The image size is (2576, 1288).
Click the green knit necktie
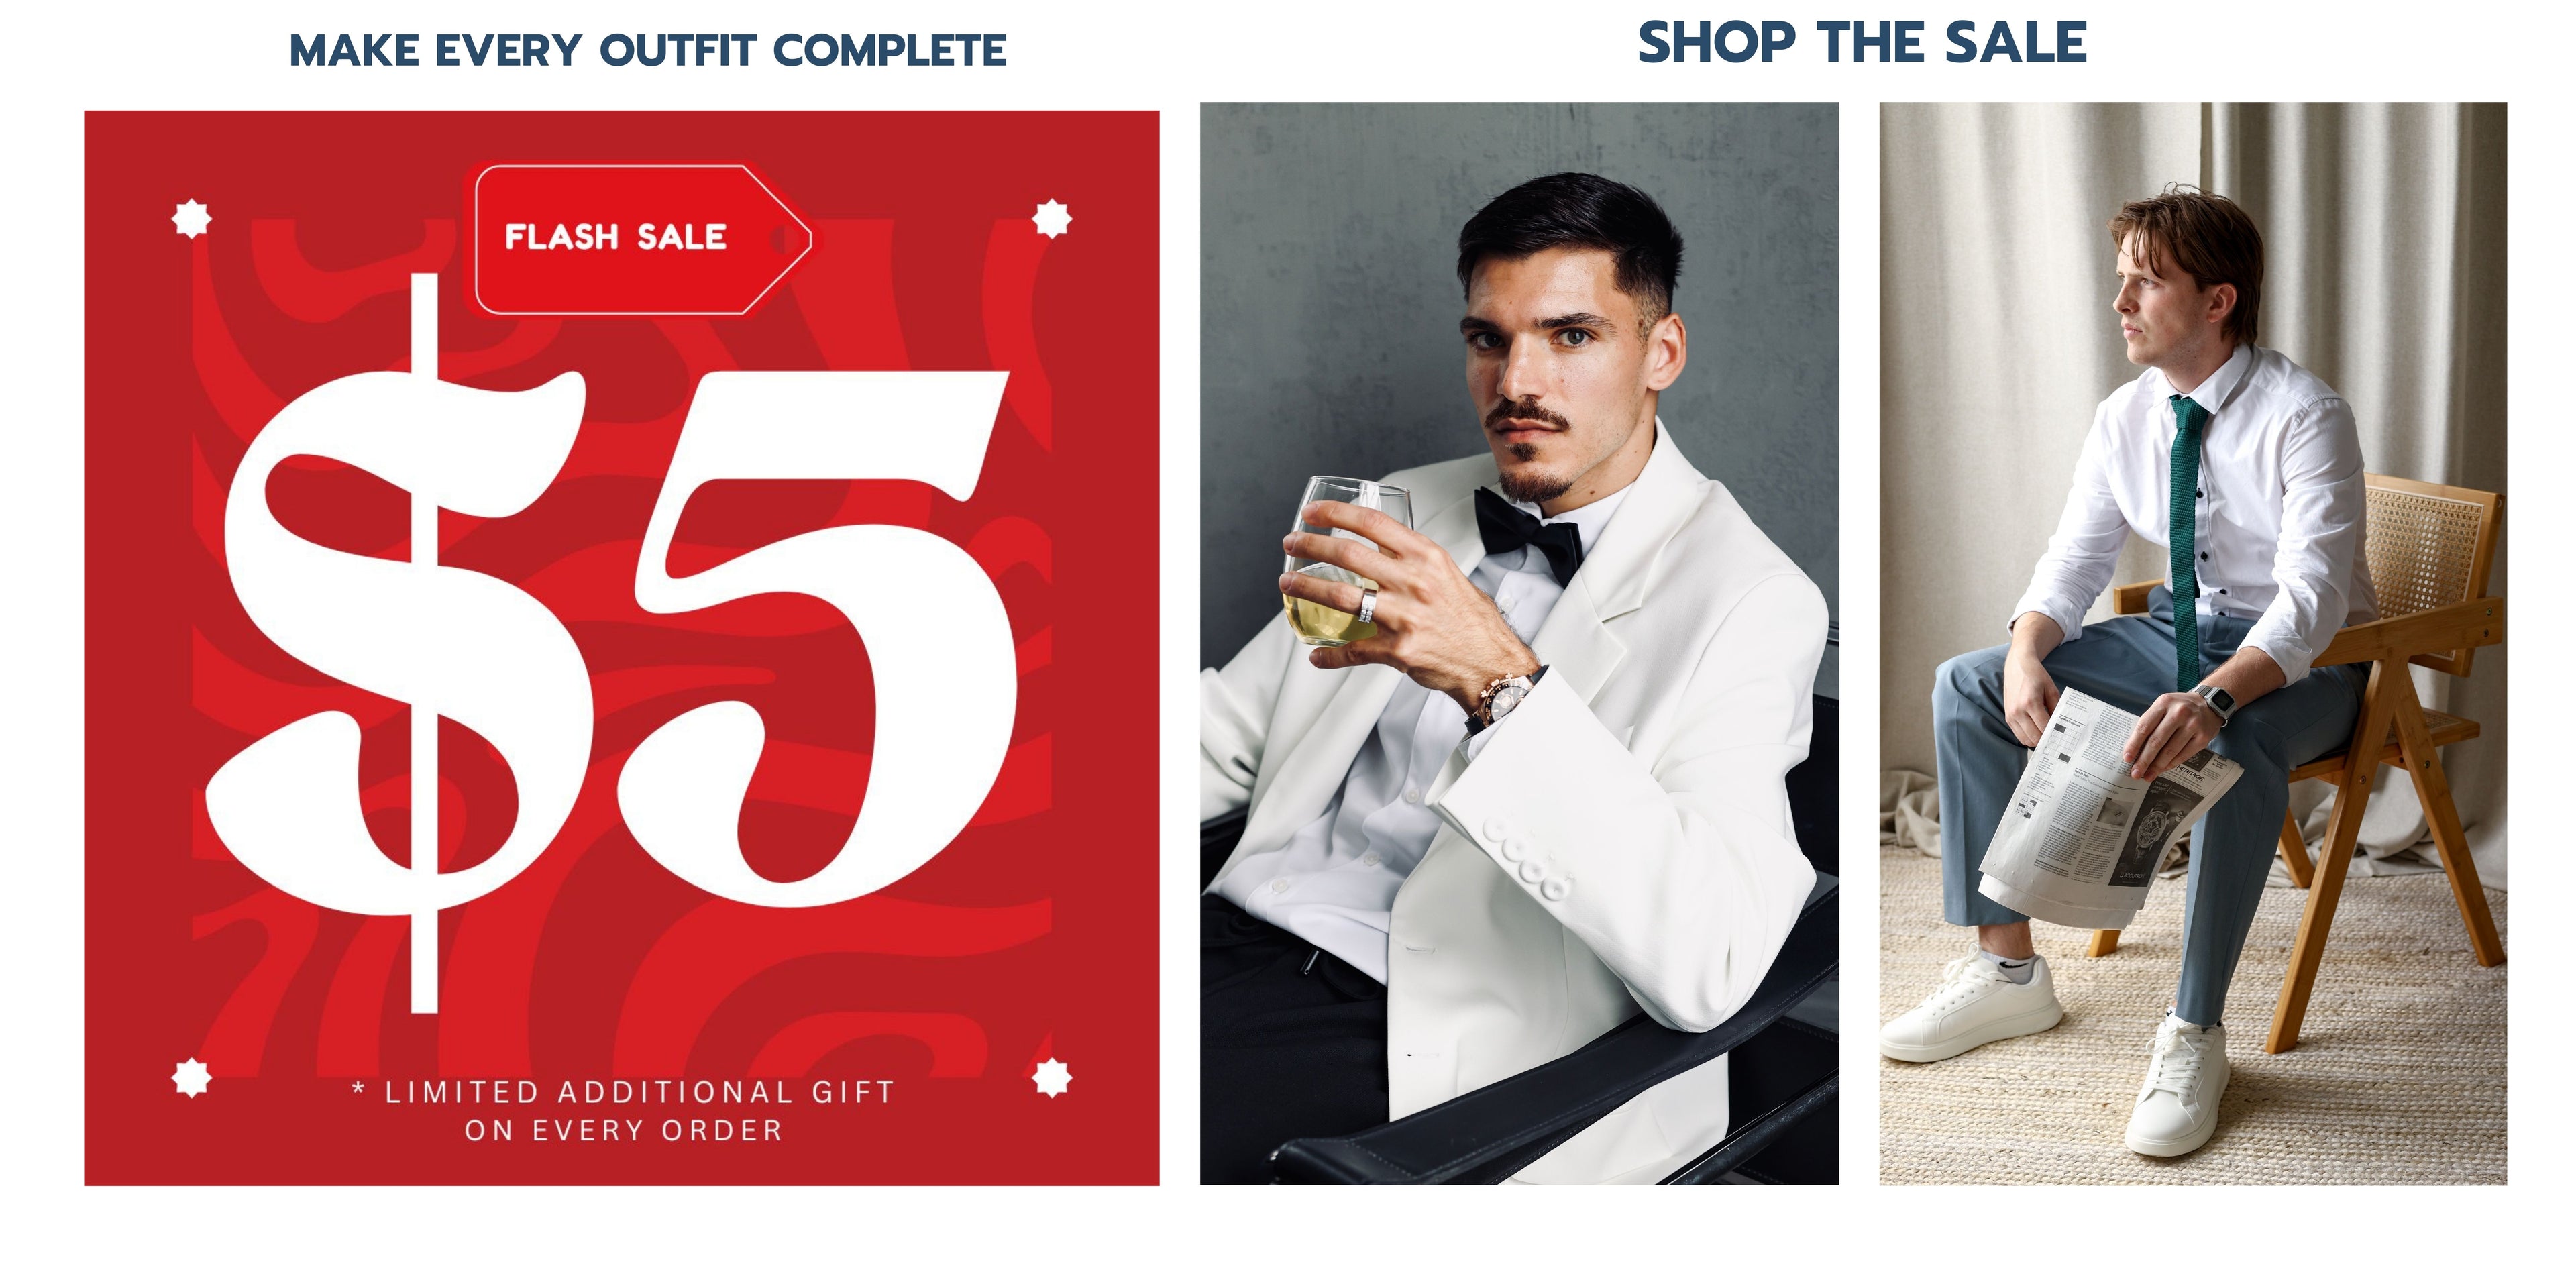coord(2186,540)
